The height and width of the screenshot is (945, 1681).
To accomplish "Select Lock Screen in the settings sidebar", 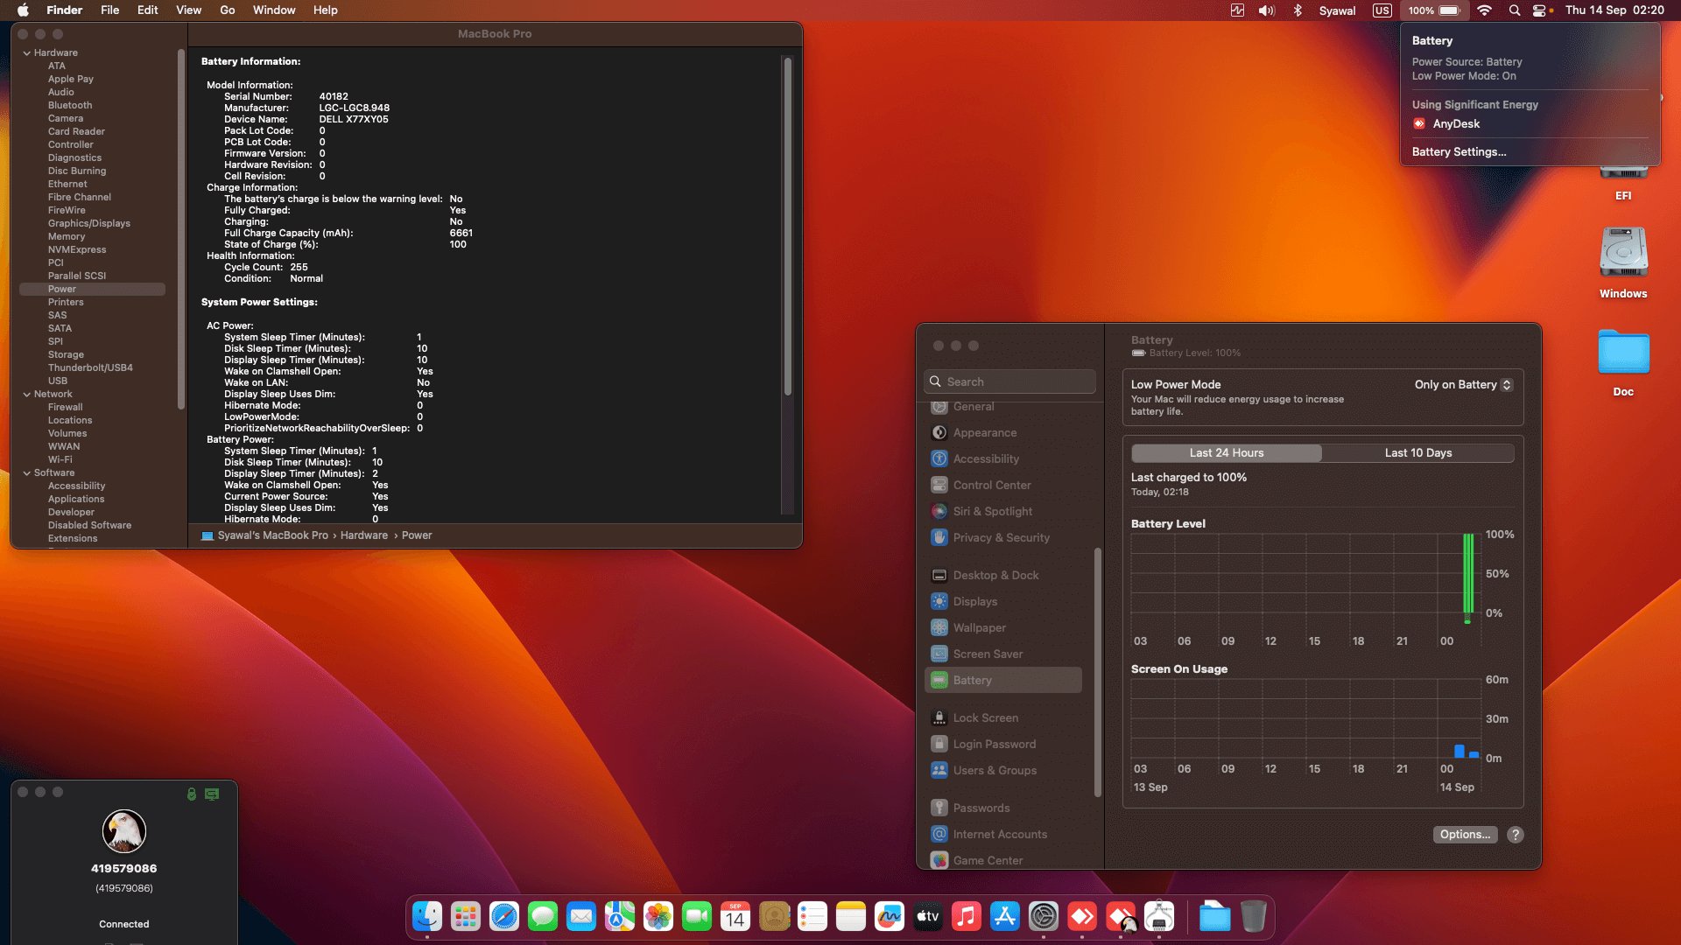I will click(x=985, y=717).
